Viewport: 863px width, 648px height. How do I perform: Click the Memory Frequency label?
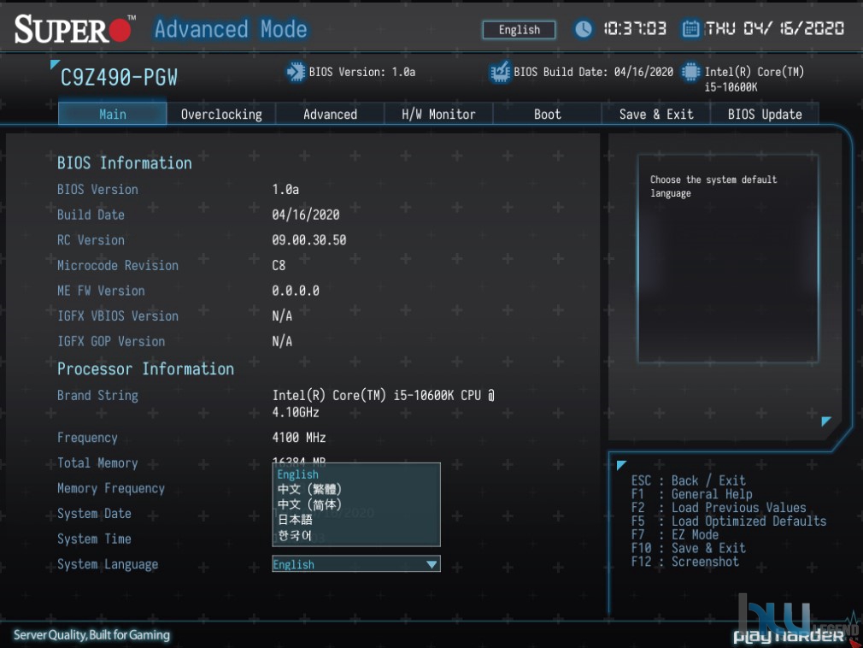(x=110, y=488)
